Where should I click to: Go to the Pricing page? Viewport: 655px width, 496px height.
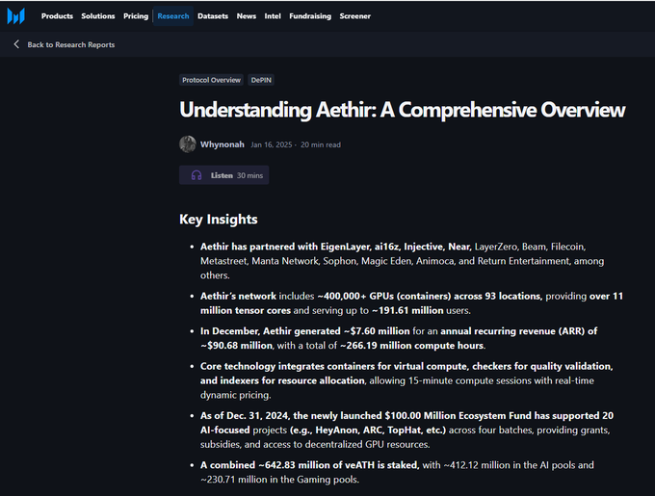tap(136, 16)
